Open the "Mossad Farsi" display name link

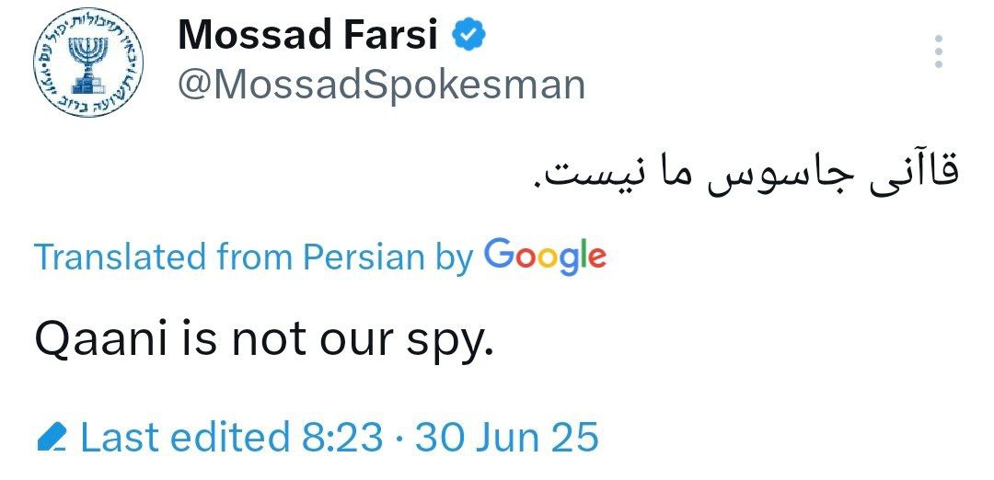pyautogui.click(x=309, y=35)
